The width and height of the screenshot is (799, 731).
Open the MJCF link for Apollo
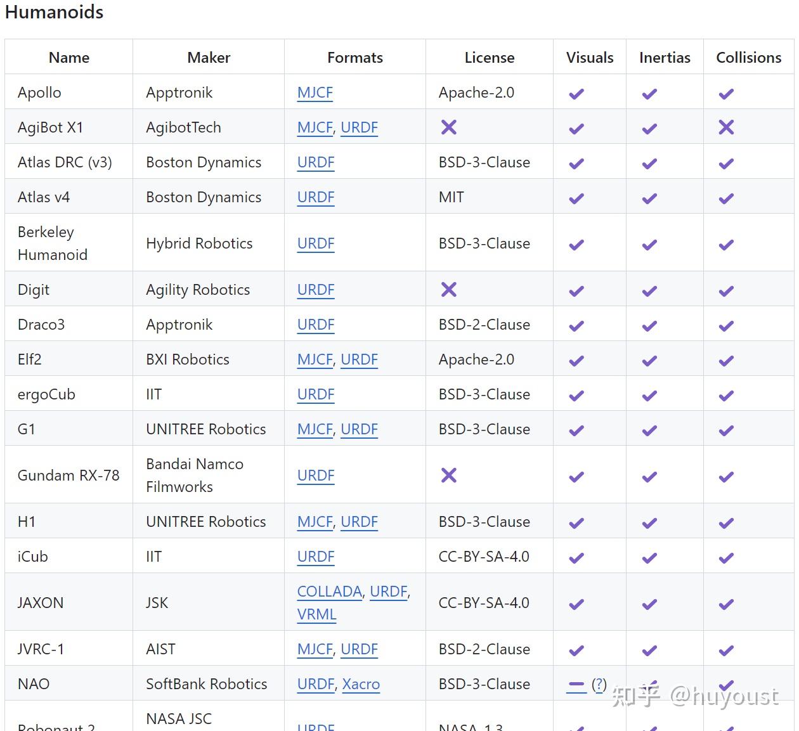[x=315, y=93]
